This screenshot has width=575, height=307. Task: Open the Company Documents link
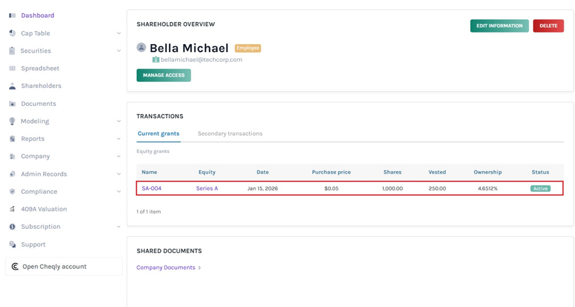pyautogui.click(x=166, y=268)
